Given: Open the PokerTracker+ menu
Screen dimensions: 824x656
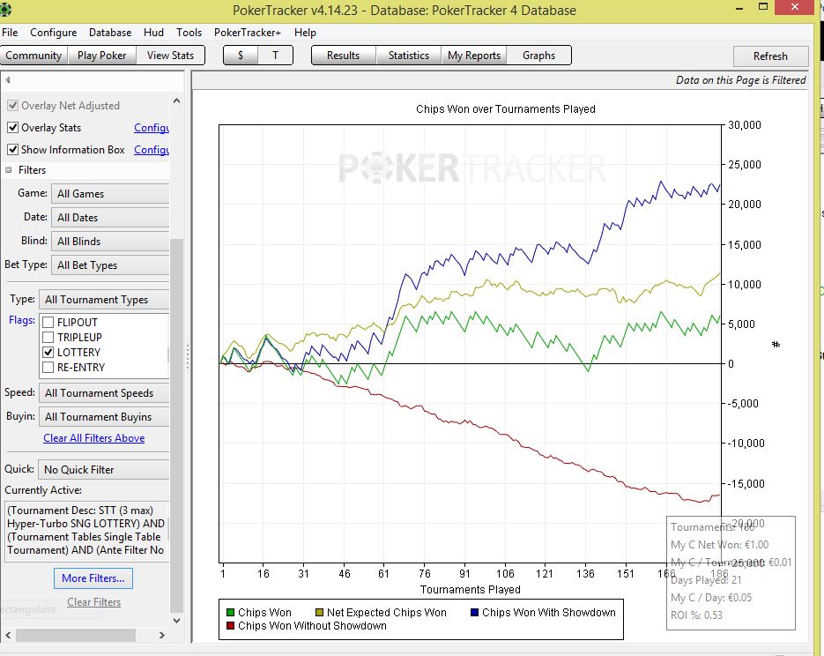Looking at the screenshot, I should (x=248, y=32).
